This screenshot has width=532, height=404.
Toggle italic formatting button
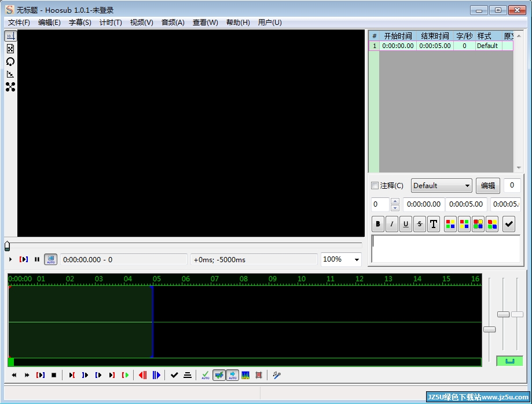coord(392,224)
